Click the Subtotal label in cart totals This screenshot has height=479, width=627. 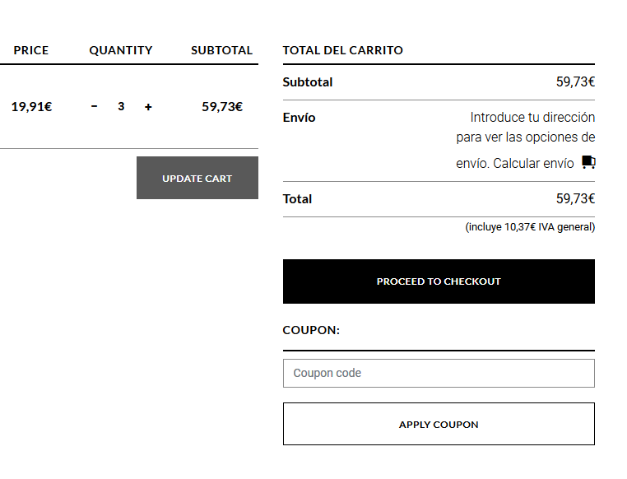pos(308,81)
